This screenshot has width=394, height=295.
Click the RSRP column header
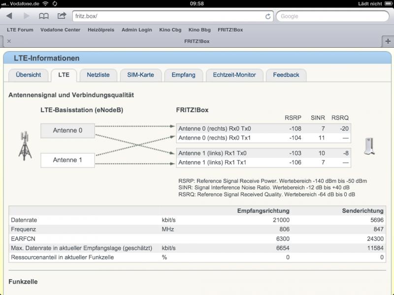click(x=293, y=118)
